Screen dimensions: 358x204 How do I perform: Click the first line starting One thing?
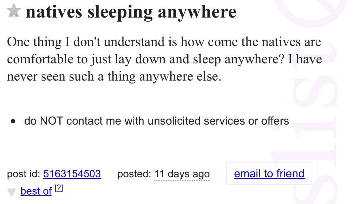coord(164,42)
